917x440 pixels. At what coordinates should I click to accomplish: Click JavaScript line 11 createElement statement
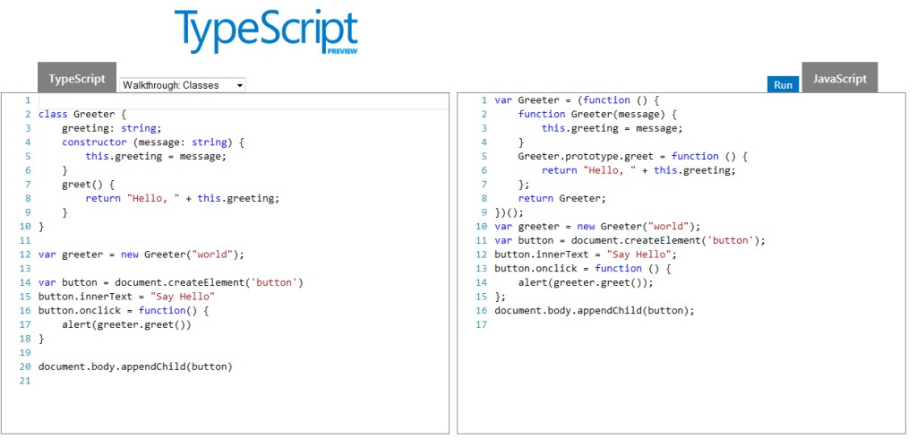(x=630, y=240)
